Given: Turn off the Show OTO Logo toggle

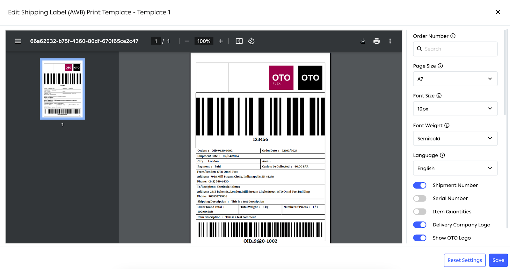Looking at the screenshot, I should 420,238.
